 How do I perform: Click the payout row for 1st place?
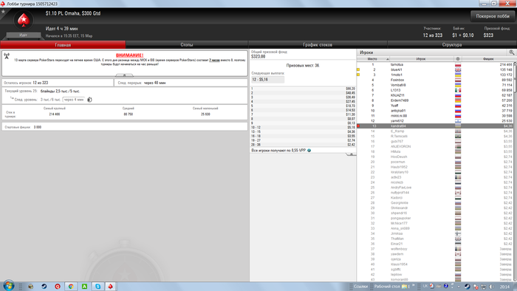coord(303,89)
